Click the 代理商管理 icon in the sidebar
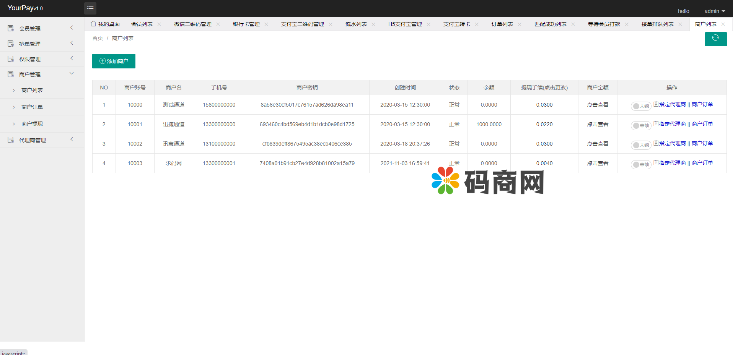The height and width of the screenshot is (355, 733). coord(10,139)
